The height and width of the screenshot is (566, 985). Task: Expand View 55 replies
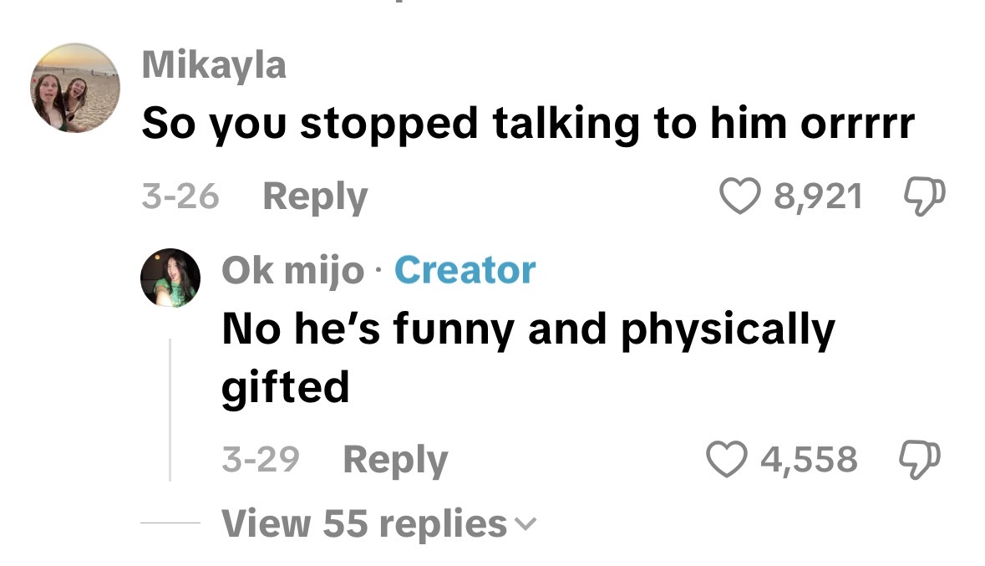click(x=378, y=523)
